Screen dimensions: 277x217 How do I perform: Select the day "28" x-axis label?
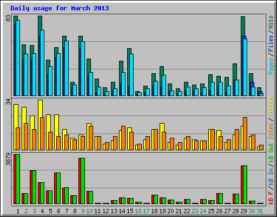tap(235, 211)
